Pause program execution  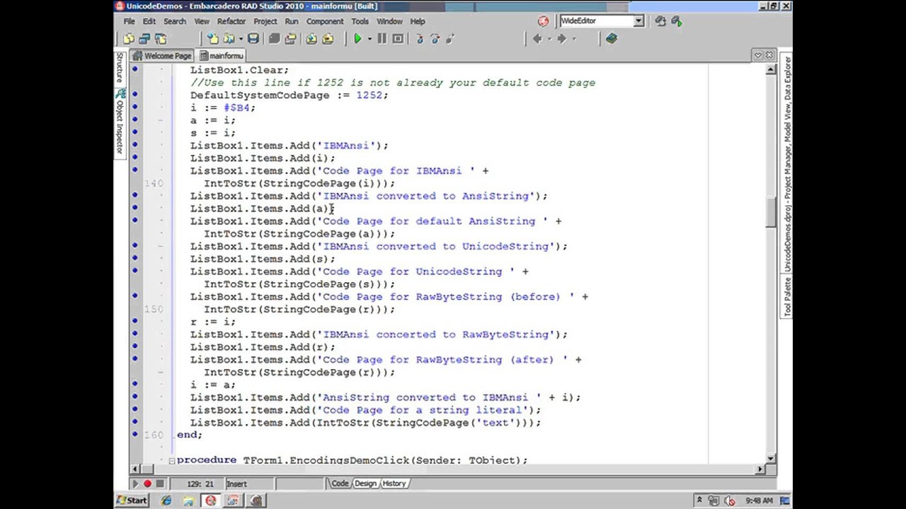point(382,39)
